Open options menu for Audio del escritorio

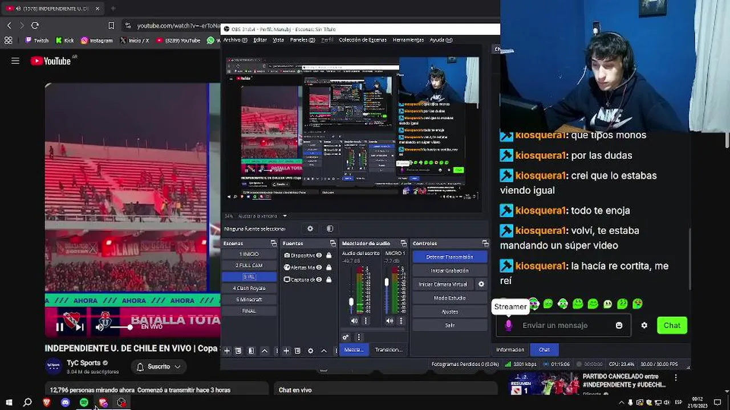tap(366, 321)
